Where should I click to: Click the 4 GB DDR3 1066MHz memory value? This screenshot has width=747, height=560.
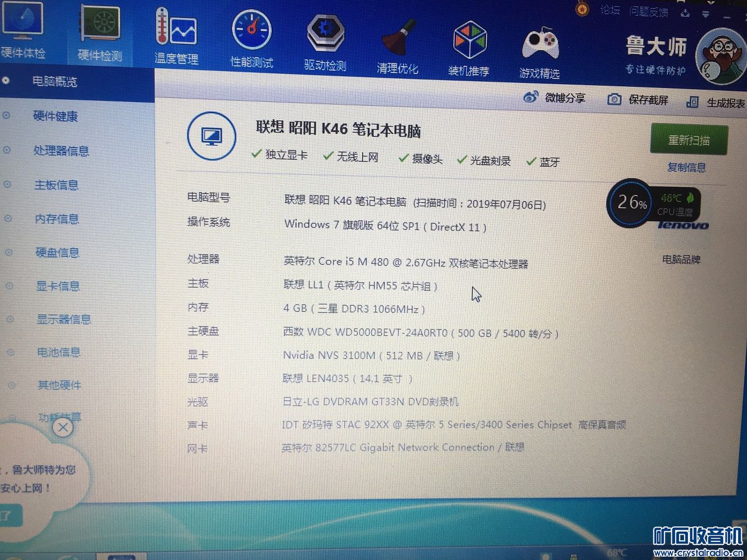354,309
